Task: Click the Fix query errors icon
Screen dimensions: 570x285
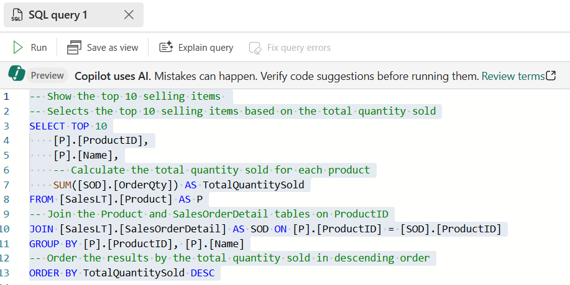Action: (x=254, y=48)
